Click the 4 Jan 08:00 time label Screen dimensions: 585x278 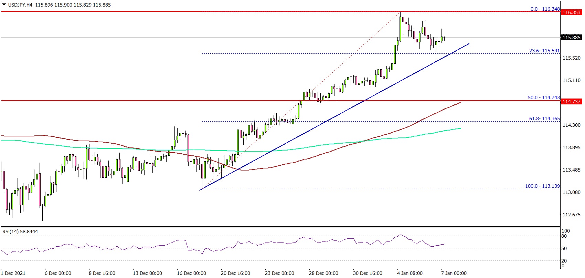point(409,273)
